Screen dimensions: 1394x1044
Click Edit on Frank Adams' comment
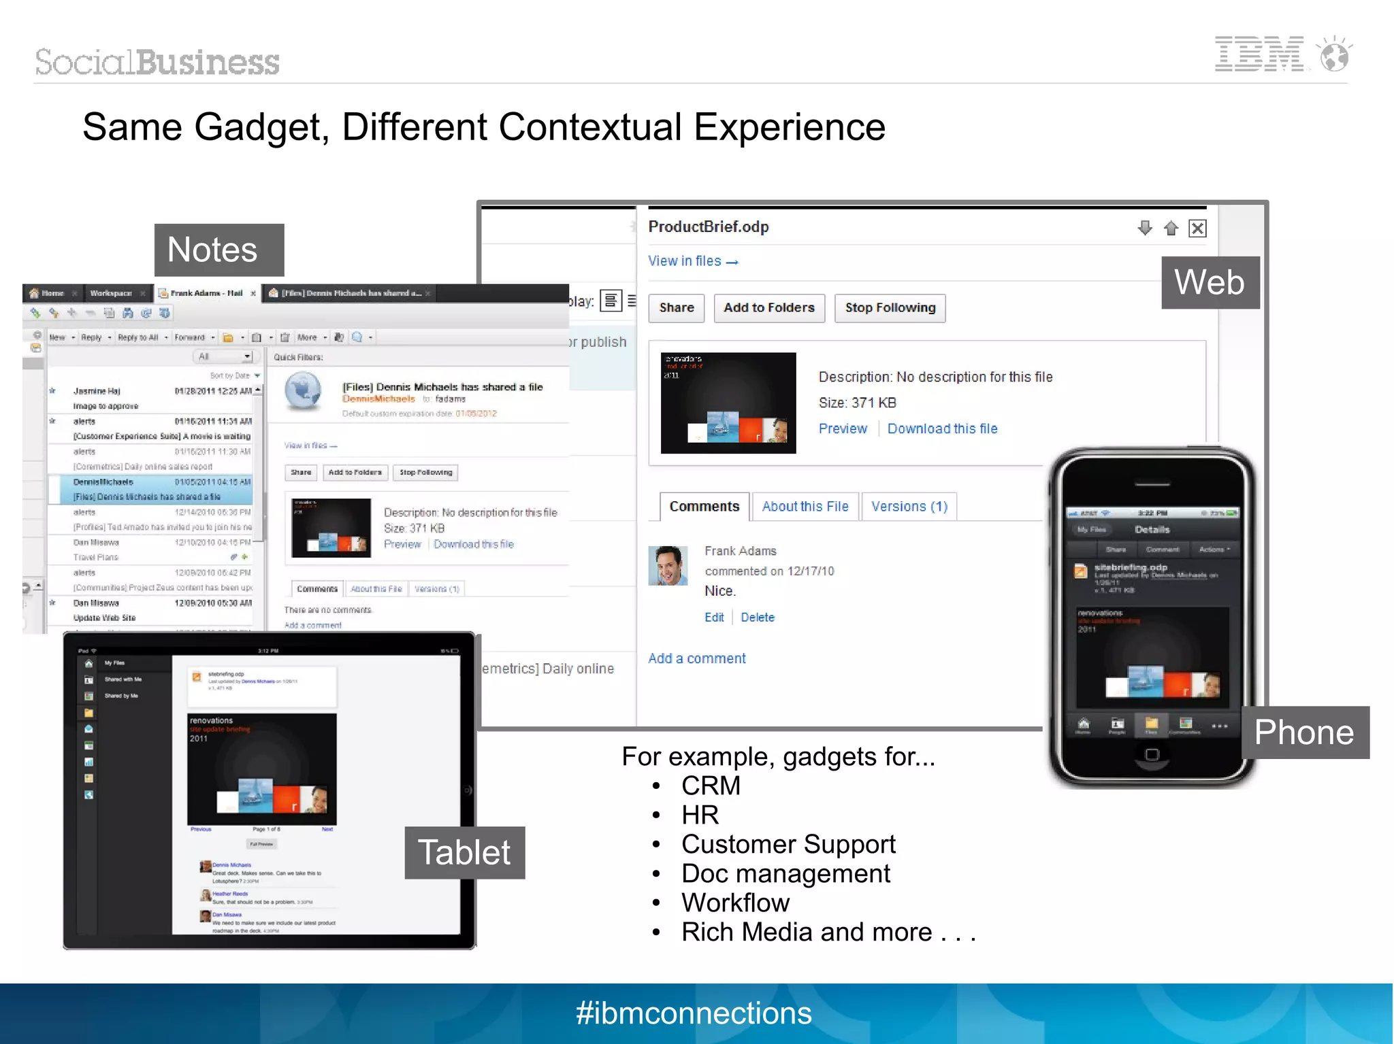click(714, 617)
